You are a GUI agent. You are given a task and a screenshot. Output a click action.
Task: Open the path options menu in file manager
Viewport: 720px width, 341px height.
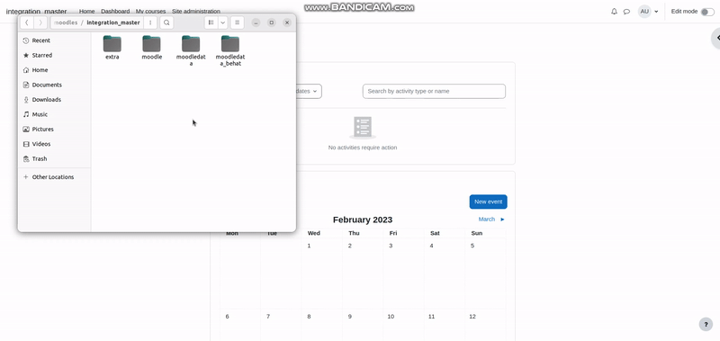(x=150, y=22)
